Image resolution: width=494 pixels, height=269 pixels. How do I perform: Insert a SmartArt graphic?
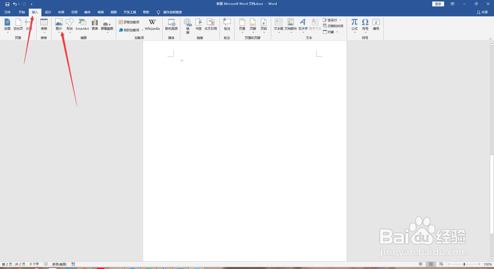(82, 25)
